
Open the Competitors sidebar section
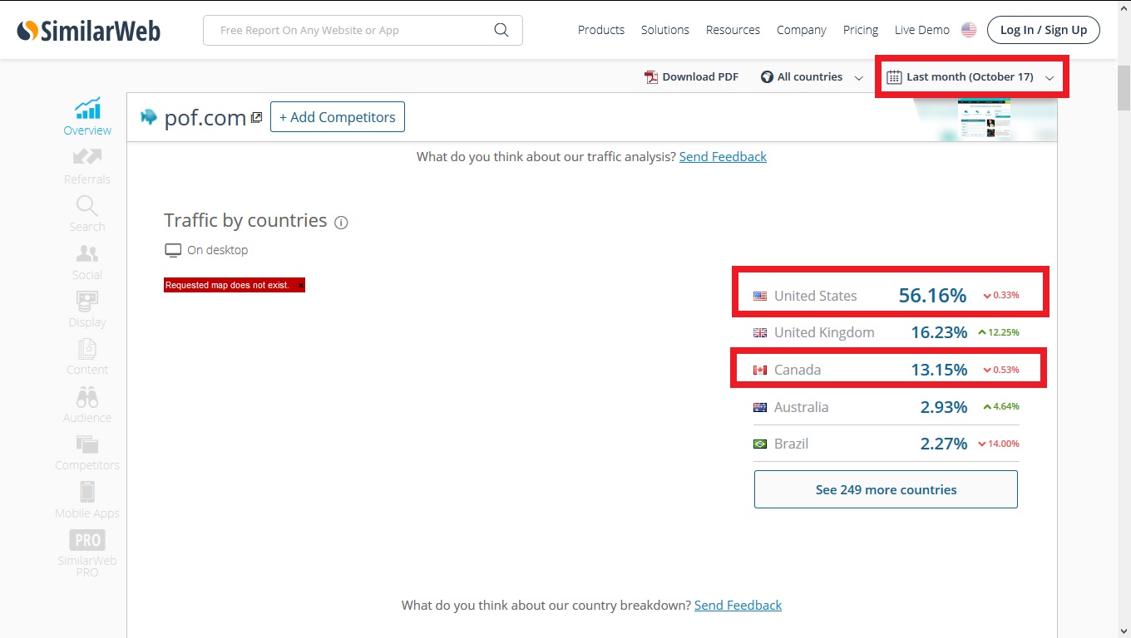87,453
